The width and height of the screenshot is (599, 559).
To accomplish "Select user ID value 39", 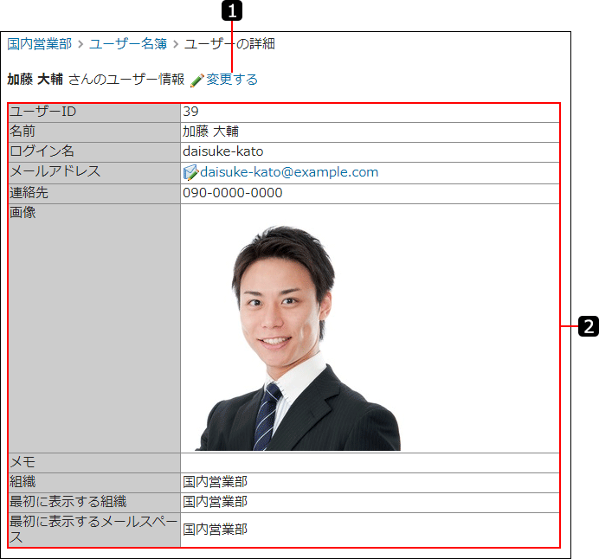I will pos(190,112).
